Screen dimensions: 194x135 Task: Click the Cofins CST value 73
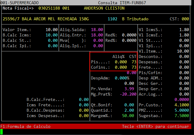[x=133, y=67]
